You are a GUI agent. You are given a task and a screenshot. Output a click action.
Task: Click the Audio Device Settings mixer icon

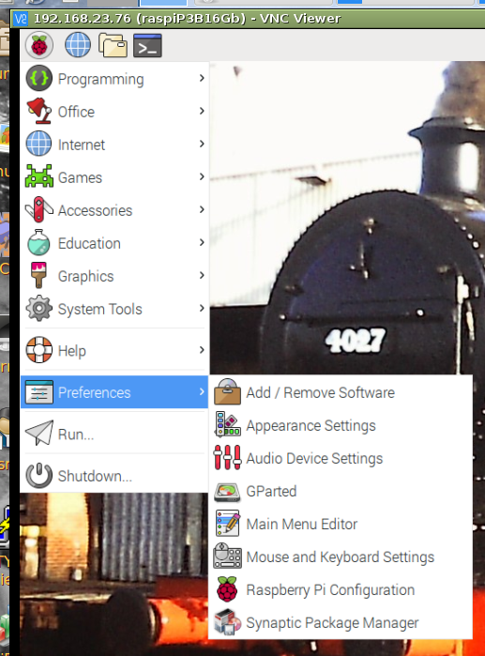tap(227, 457)
